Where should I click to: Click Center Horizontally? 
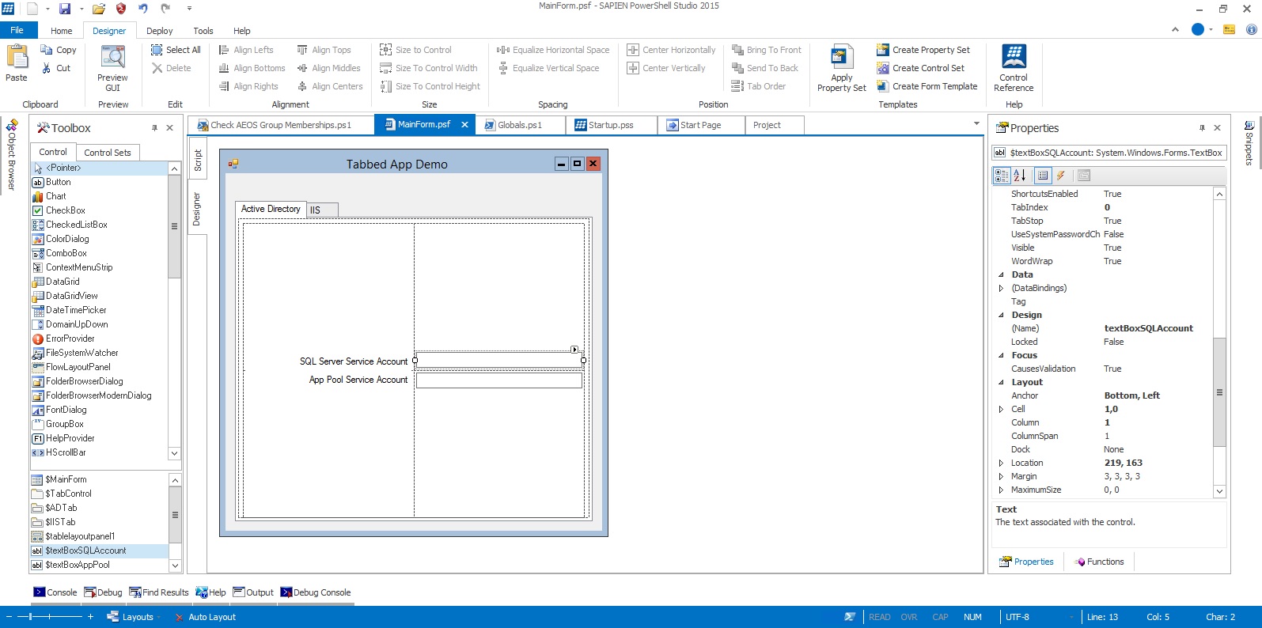[x=671, y=50]
